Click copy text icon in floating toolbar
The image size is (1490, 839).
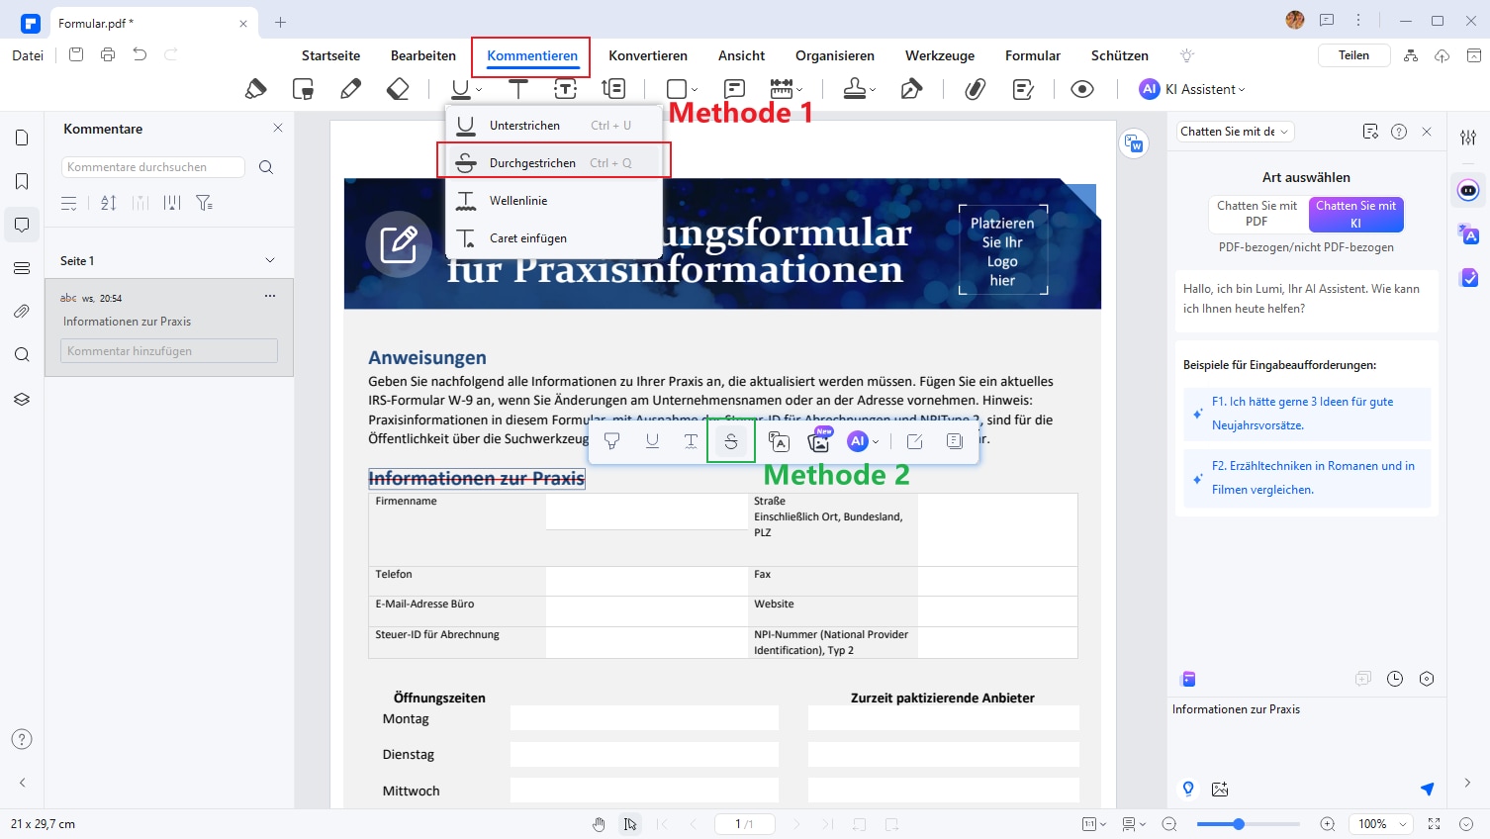(955, 441)
